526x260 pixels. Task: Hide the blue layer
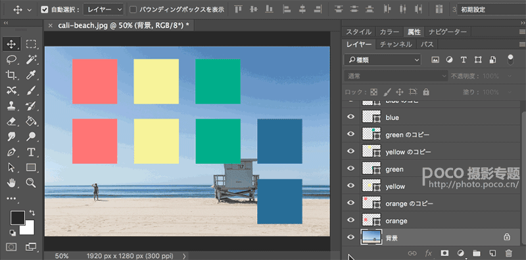click(351, 117)
